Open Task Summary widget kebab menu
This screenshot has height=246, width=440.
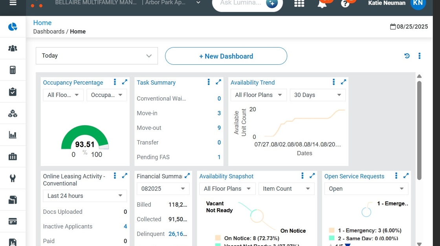point(209,82)
